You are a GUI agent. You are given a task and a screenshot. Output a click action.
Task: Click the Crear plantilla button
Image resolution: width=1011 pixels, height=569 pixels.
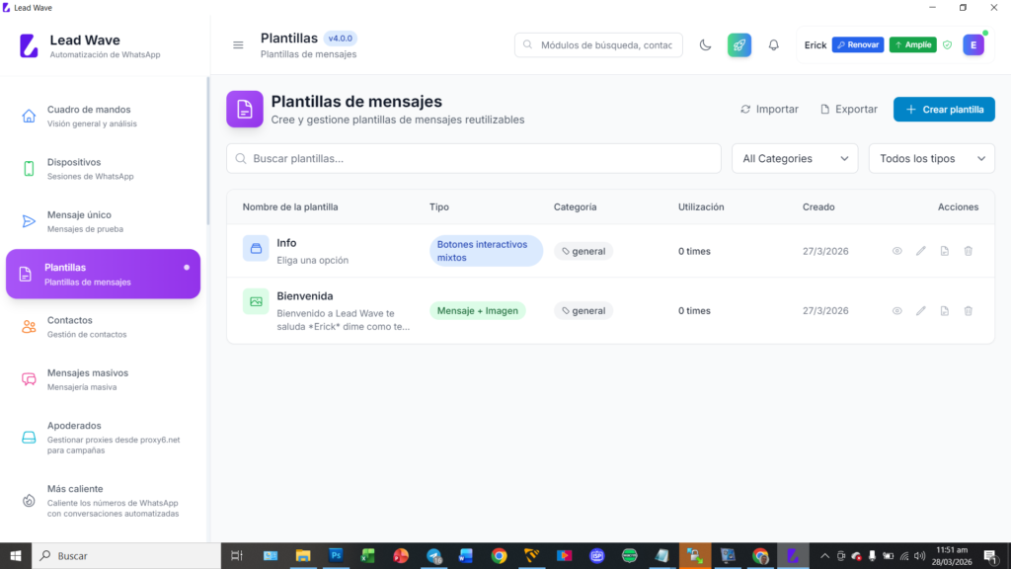pyautogui.click(x=944, y=110)
